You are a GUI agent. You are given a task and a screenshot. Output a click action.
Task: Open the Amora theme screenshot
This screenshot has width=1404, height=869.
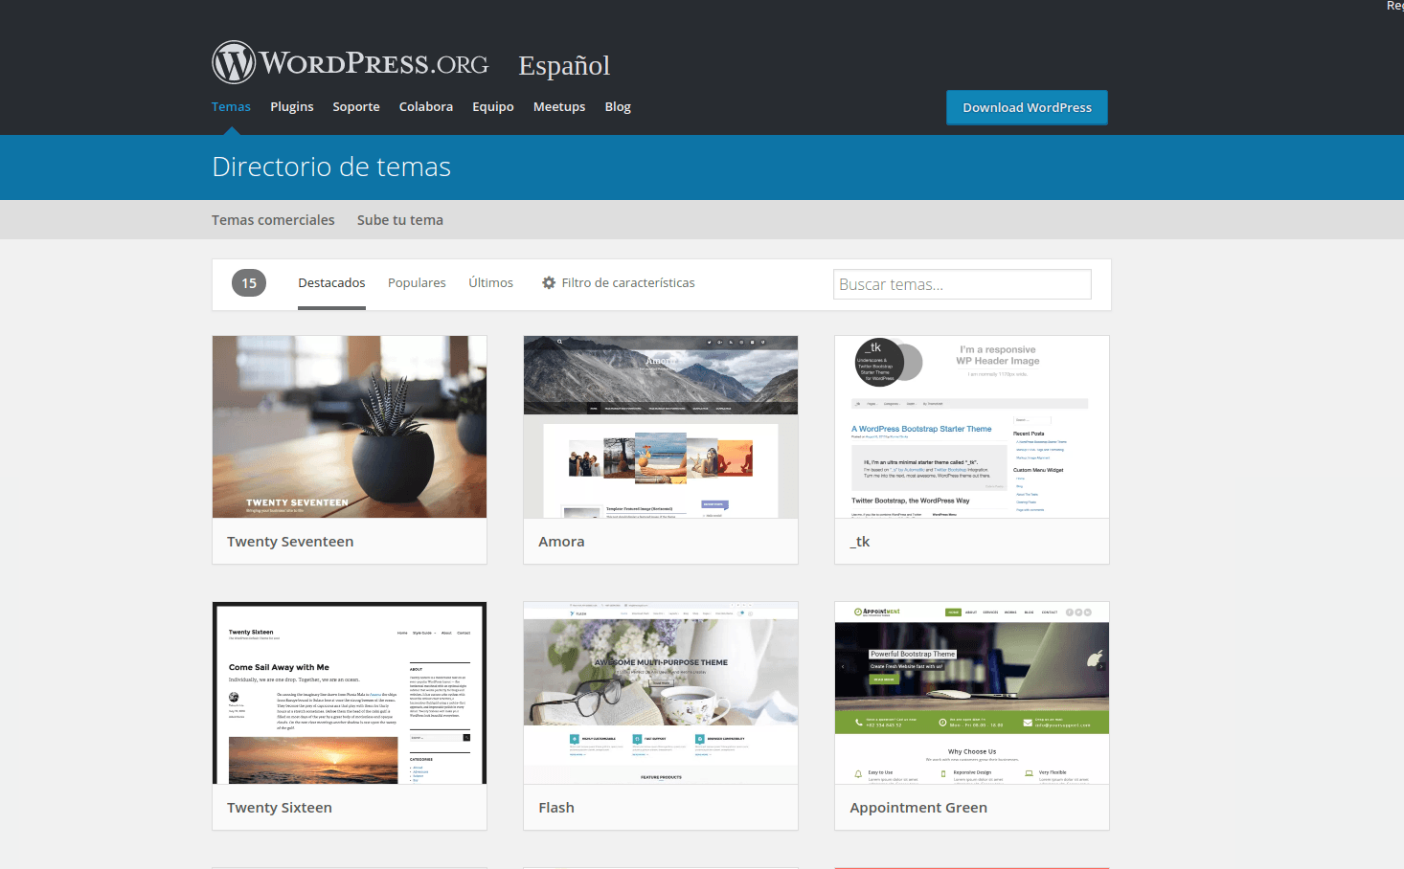tap(661, 427)
